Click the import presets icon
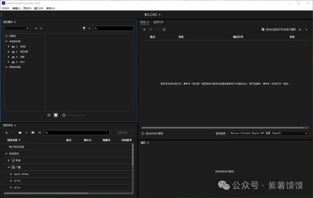Viewport: 313px width, 198px height. point(33,133)
